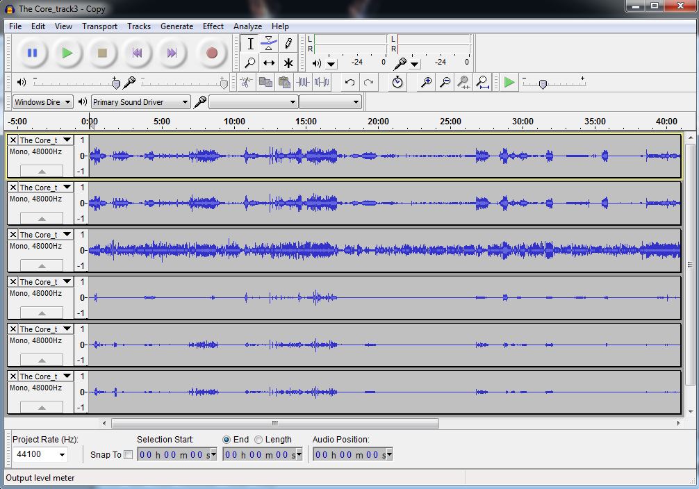Viewport: 699px width, 489px height.
Task: Select the Envelope tool
Action: point(269,44)
